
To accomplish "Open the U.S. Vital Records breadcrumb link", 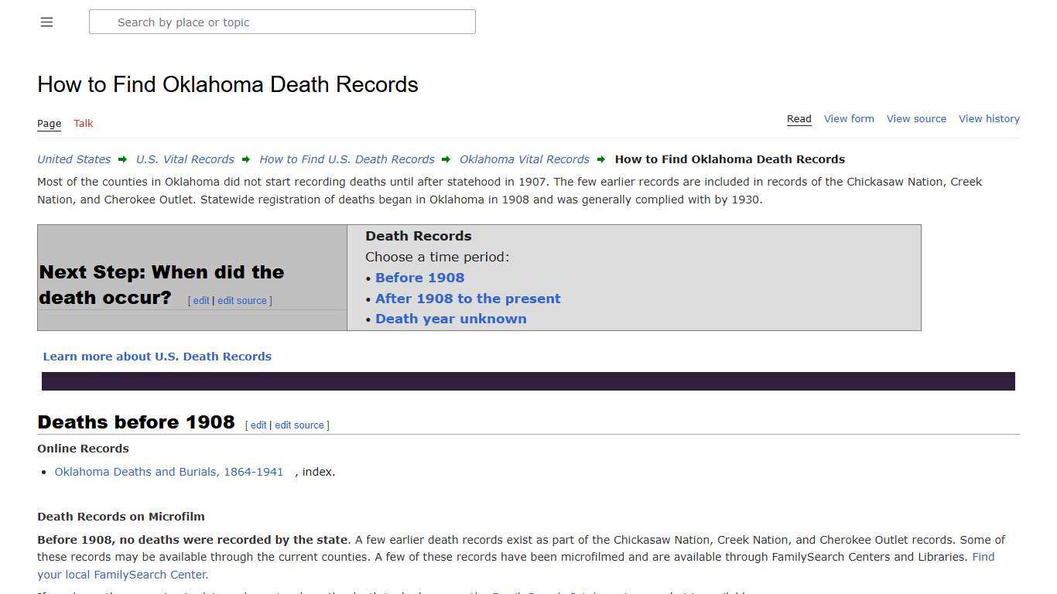I will coord(185,159).
